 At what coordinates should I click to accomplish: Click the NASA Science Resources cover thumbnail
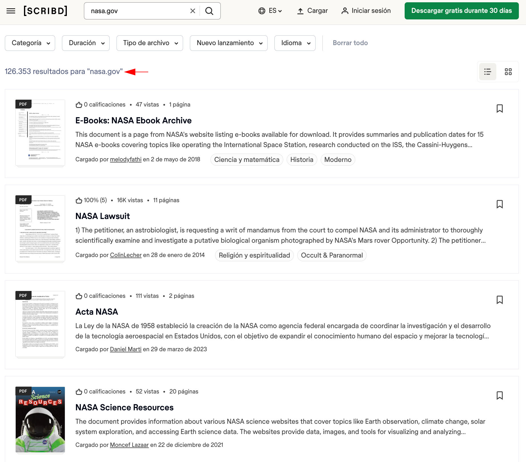click(x=40, y=419)
